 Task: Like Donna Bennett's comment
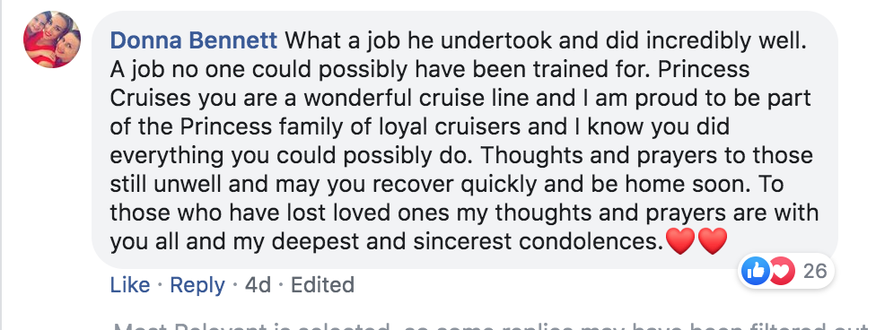tap(129, 285)
